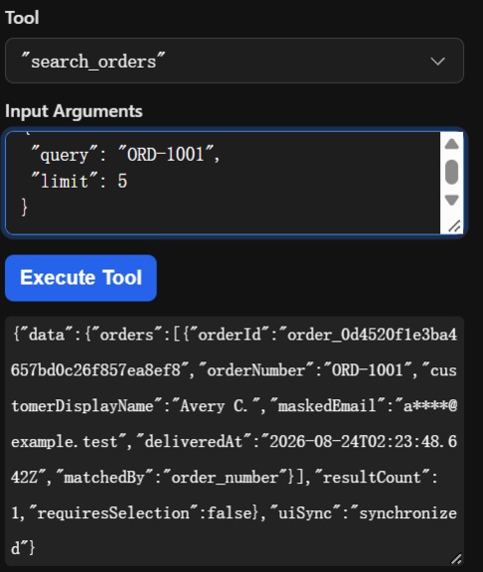Click the "query": "ORD-1001" line
This screenshot has width=483, height=572.
pyautogui.click(x=125, y=155)
